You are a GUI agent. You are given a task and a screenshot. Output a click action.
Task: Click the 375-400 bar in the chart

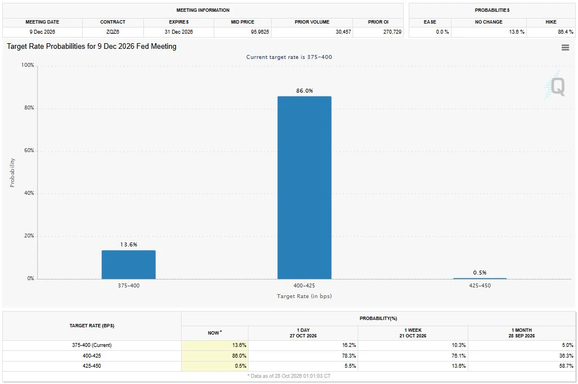129,265
